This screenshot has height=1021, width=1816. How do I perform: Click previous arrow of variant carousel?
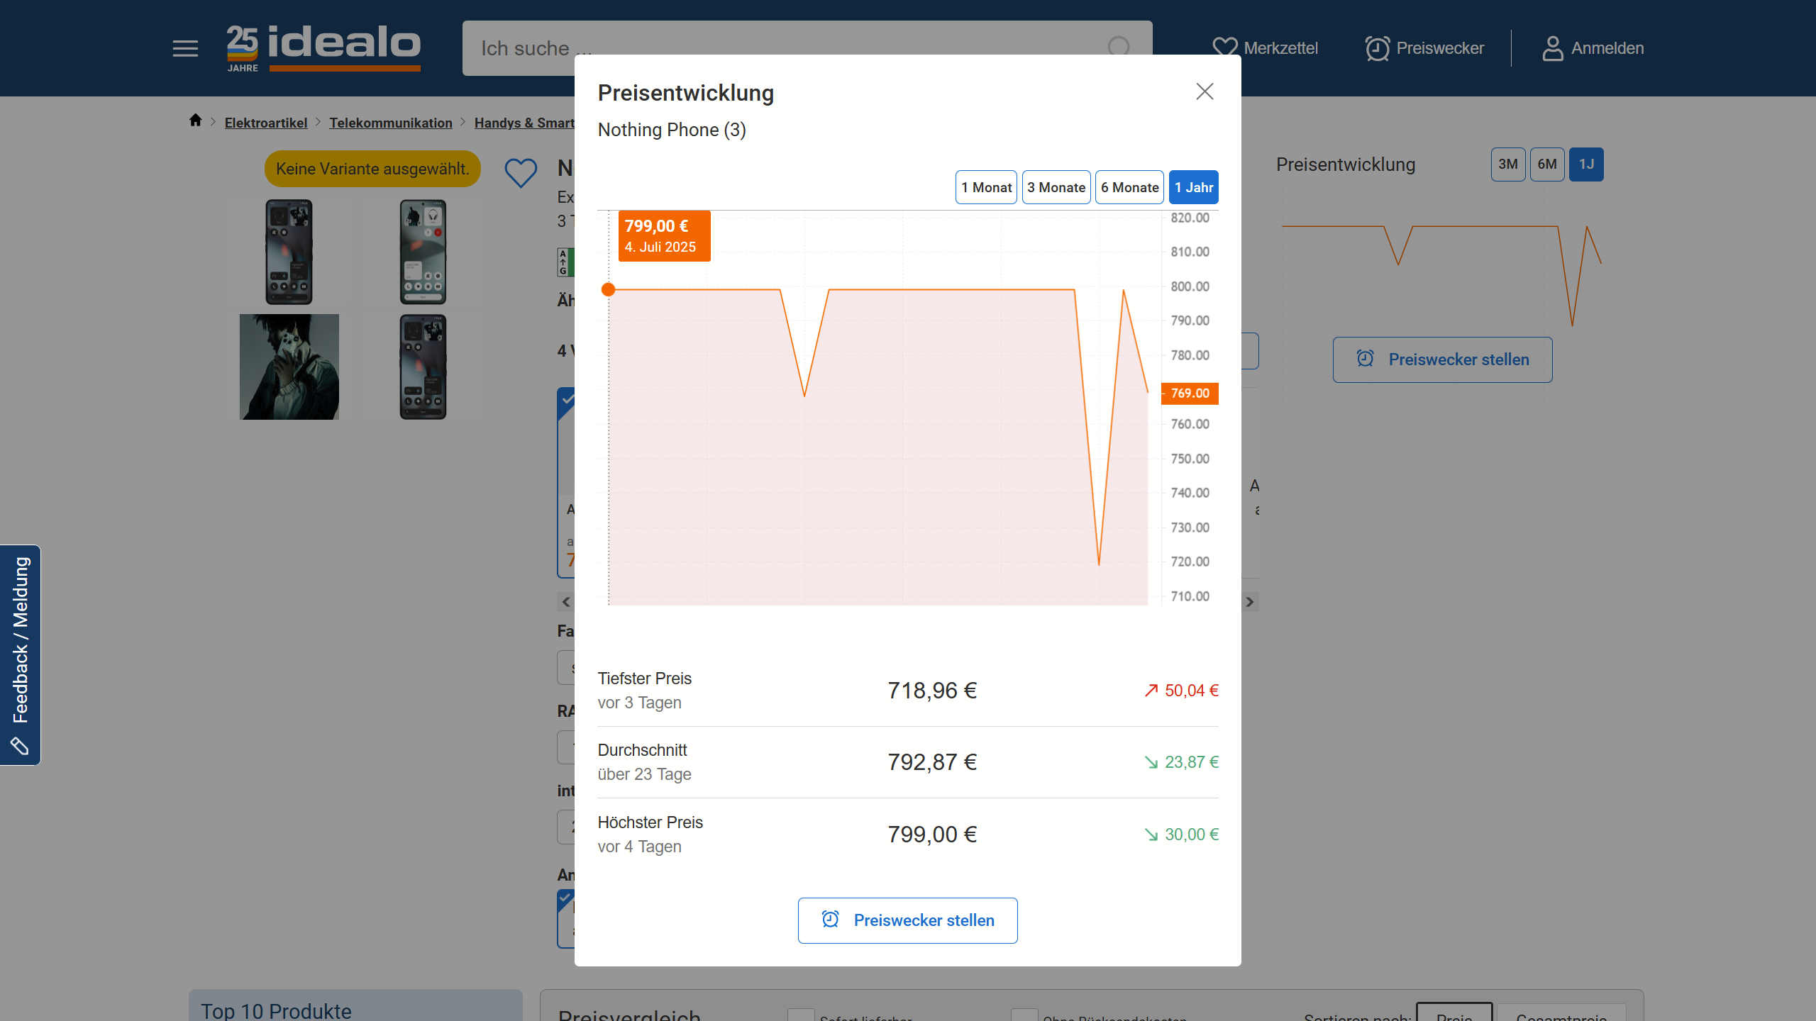(566, 602)
